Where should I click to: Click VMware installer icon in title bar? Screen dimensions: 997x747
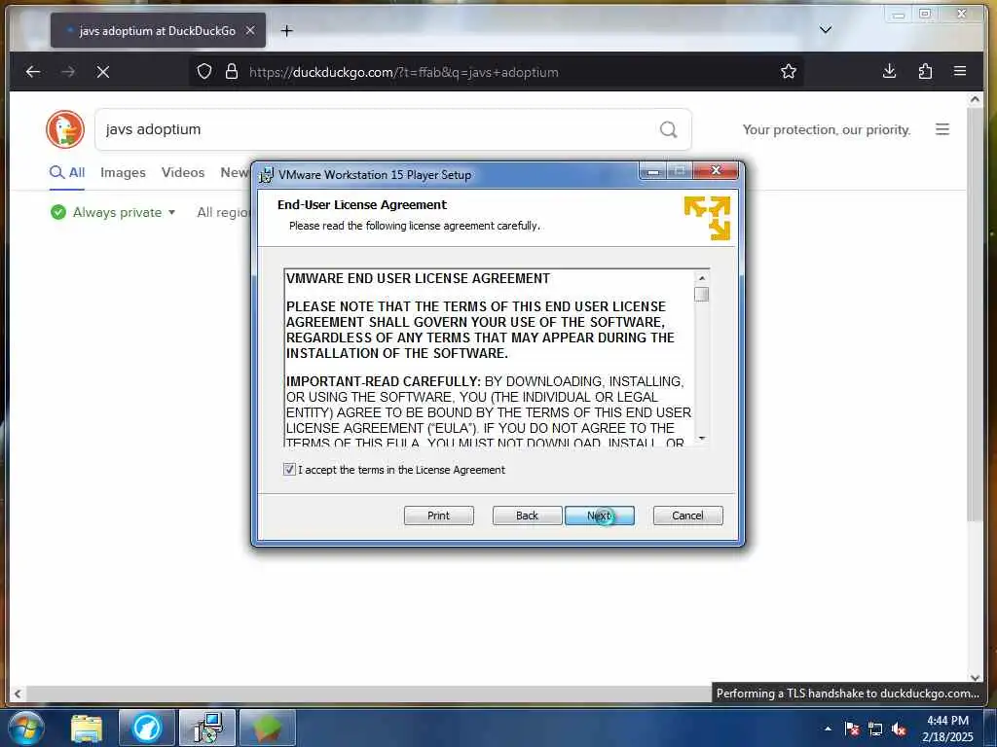coord(267,175)
